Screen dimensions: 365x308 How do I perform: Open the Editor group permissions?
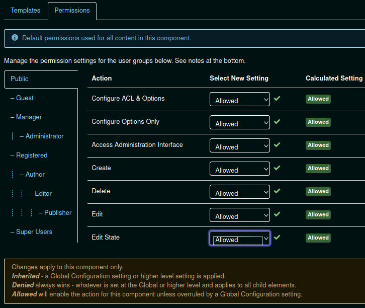[43, 194]
